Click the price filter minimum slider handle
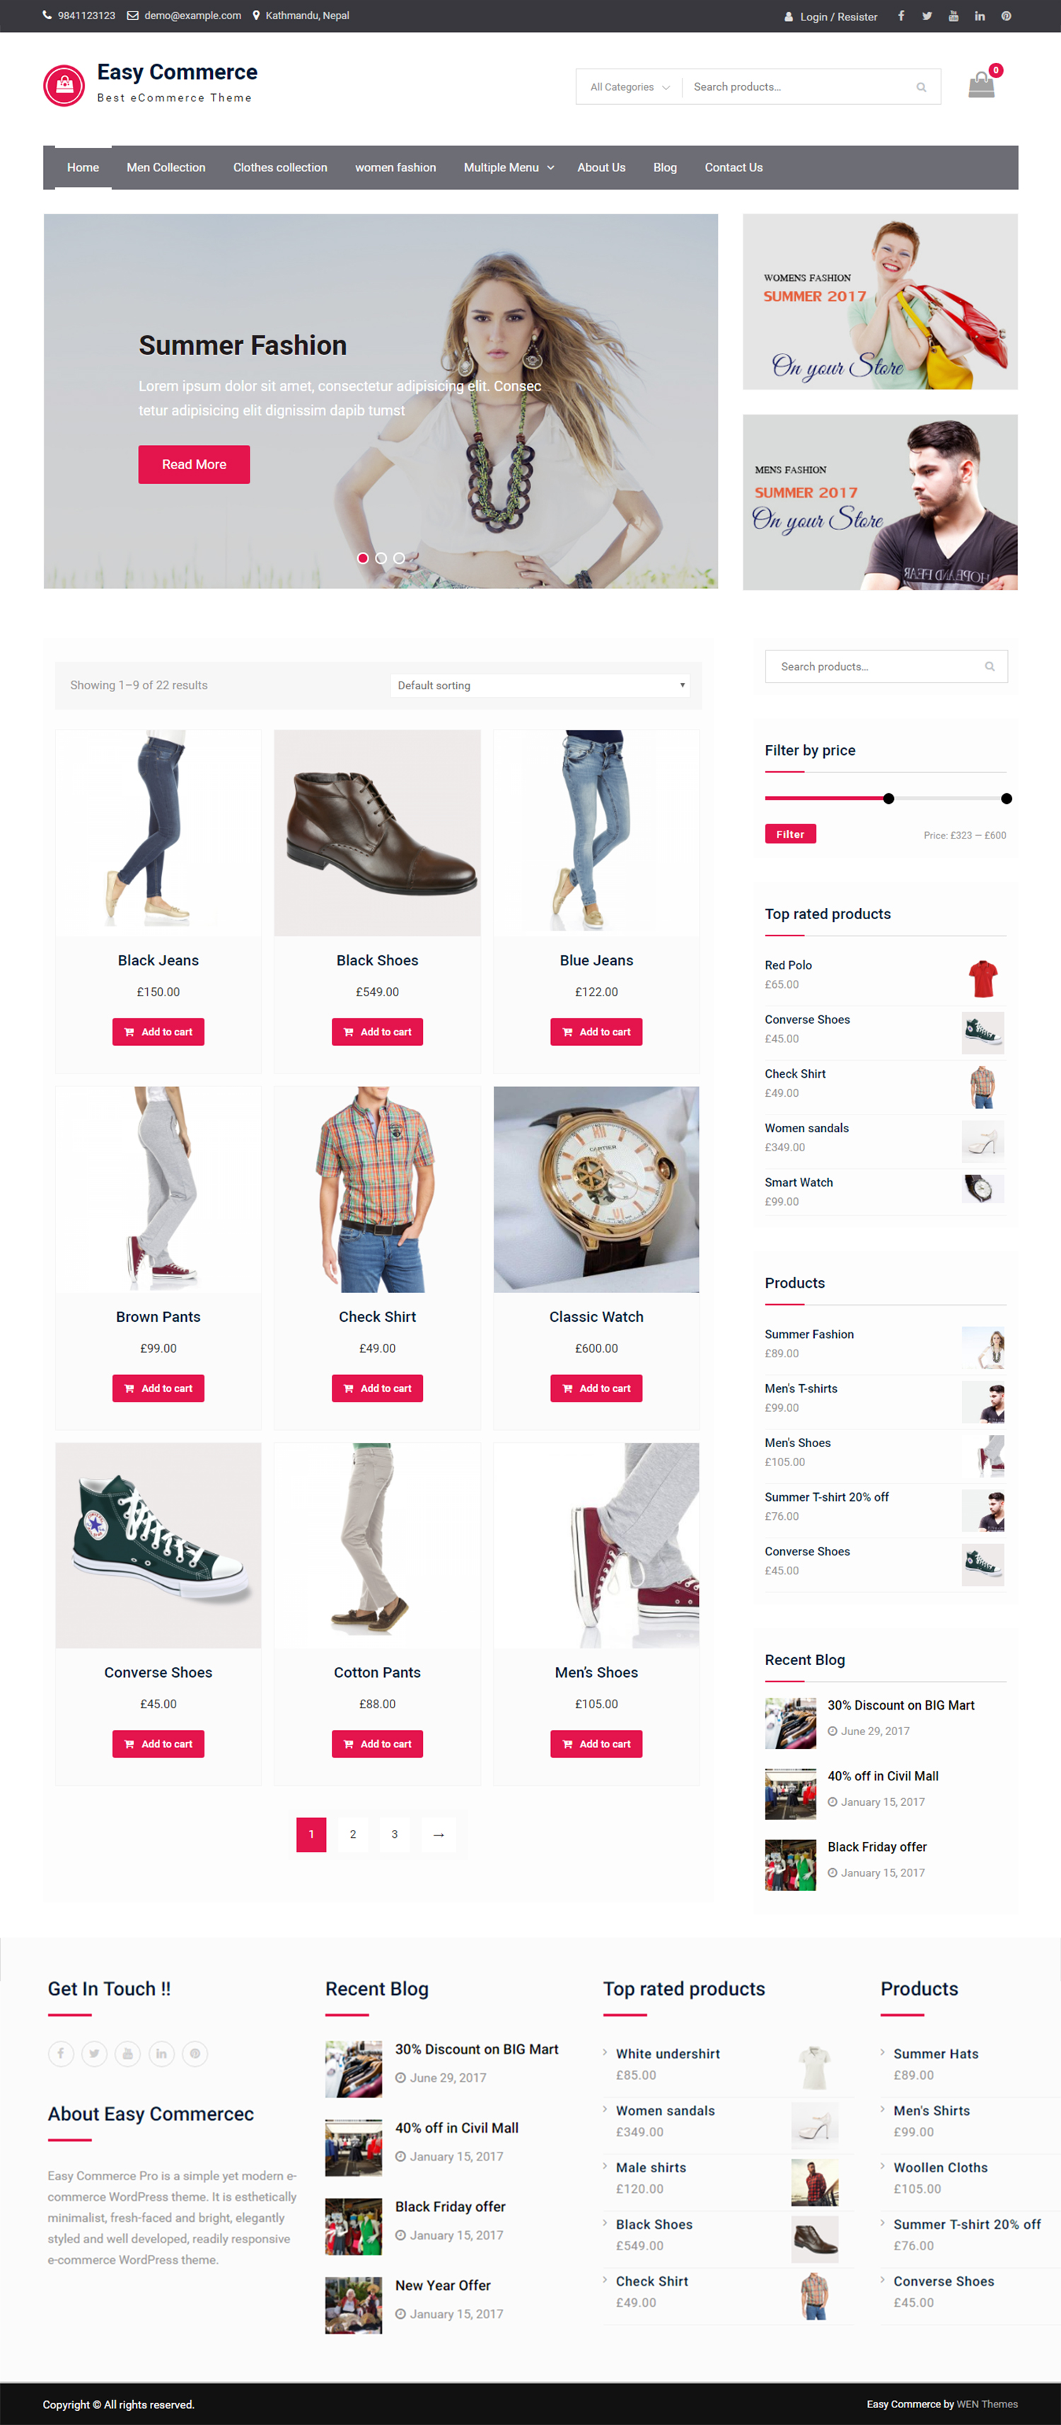This screenshot has height=2425, width=1061. 888,798
